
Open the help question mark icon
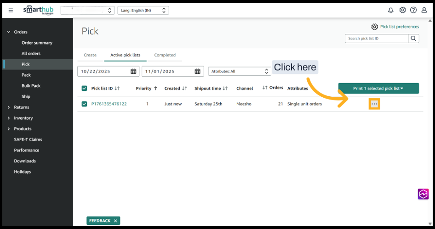(x=413, y=10)
